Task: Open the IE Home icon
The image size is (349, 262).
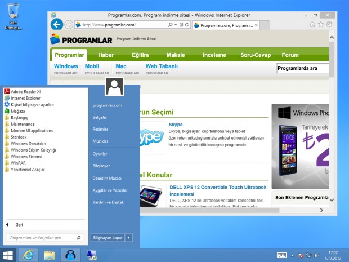Action: 312,24
